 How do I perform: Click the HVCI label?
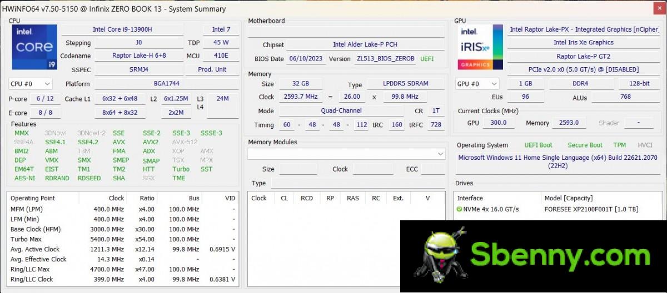[645, 145]
